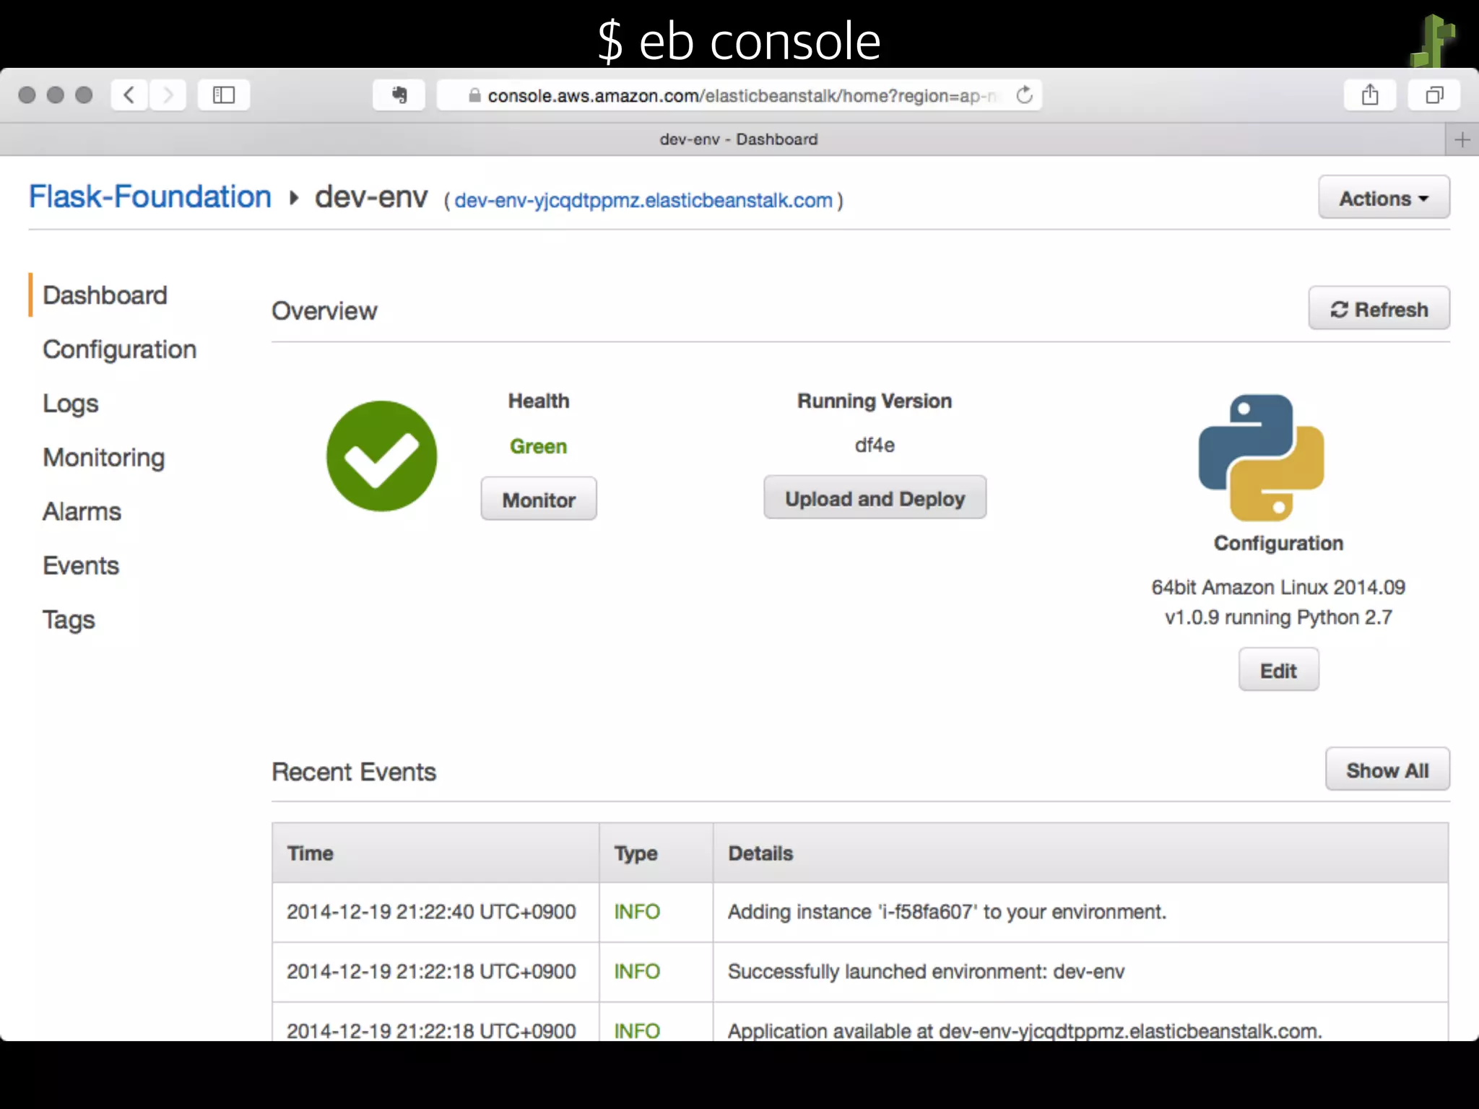Screen dimensions: 1479x1109
Task: Click the 'Recent Events' heading
Action: coord(354,772)
